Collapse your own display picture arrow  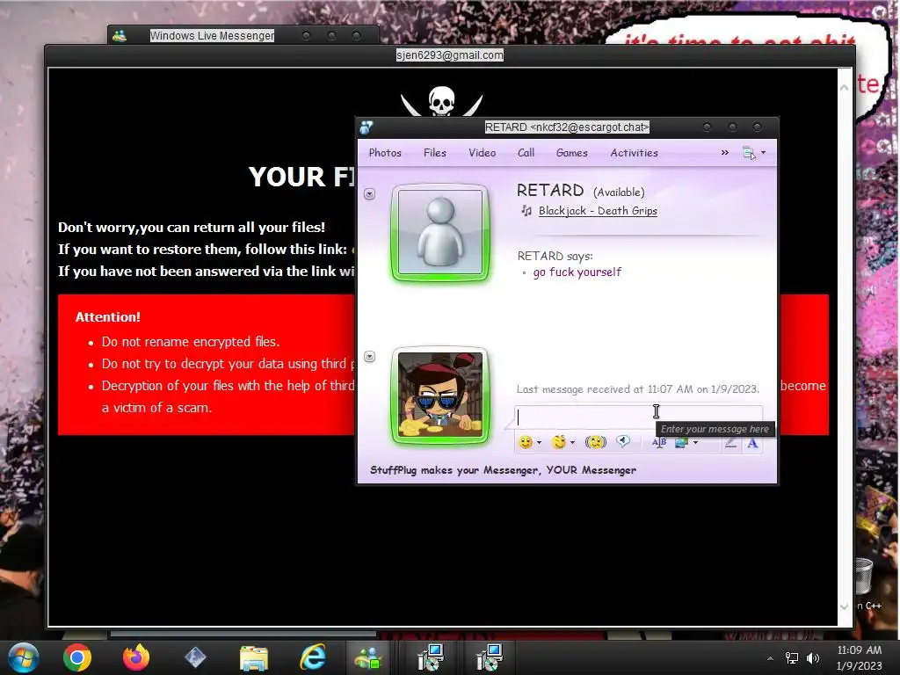coord(370,357)
